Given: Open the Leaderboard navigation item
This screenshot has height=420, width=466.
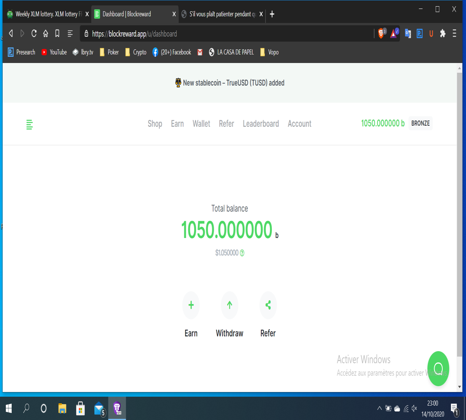Looking at the screenshot, I should coord(261,124).
